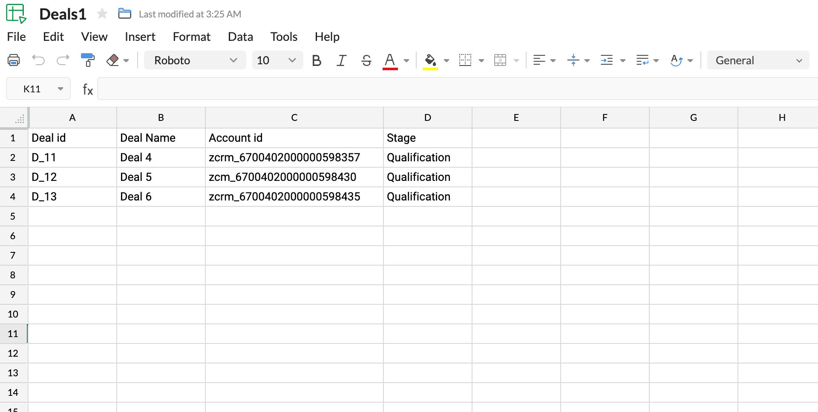818x412 pixels.
Task: Expand the vertical alignment options arrow
Action: [587, 61]
